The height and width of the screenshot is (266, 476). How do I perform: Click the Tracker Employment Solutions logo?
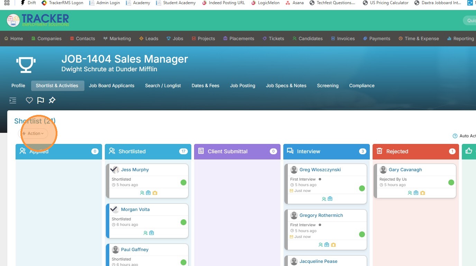pos(38,20)
